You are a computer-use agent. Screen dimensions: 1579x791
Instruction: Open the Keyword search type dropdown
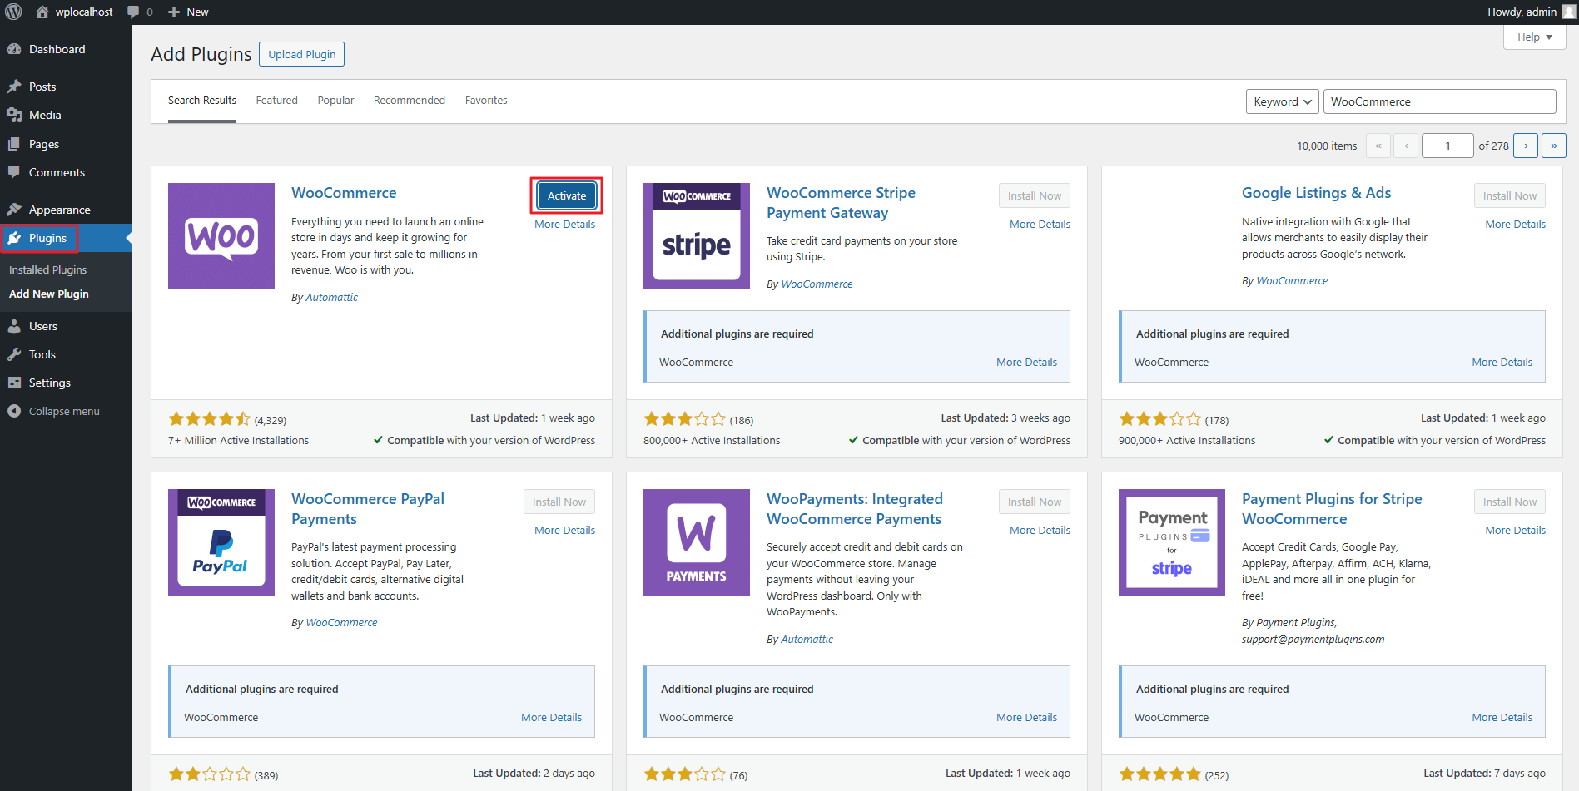[1282, 101]
